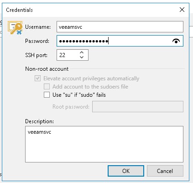The image size is (193, 183).
Task: Click the Description: label
Action: click(40, 121)
